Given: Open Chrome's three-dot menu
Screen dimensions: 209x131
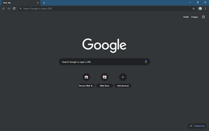Looking at the screenshot, I should click(205, 9).
